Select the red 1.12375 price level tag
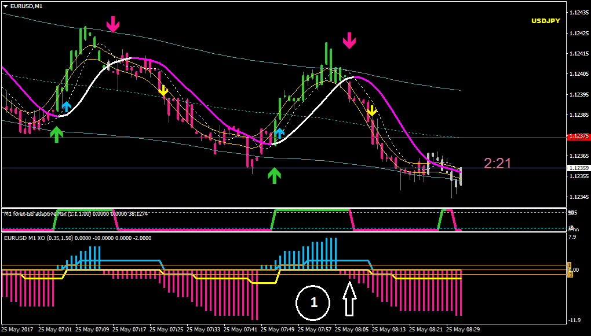This screenshot has width=591, height=336. coord(578,137)
